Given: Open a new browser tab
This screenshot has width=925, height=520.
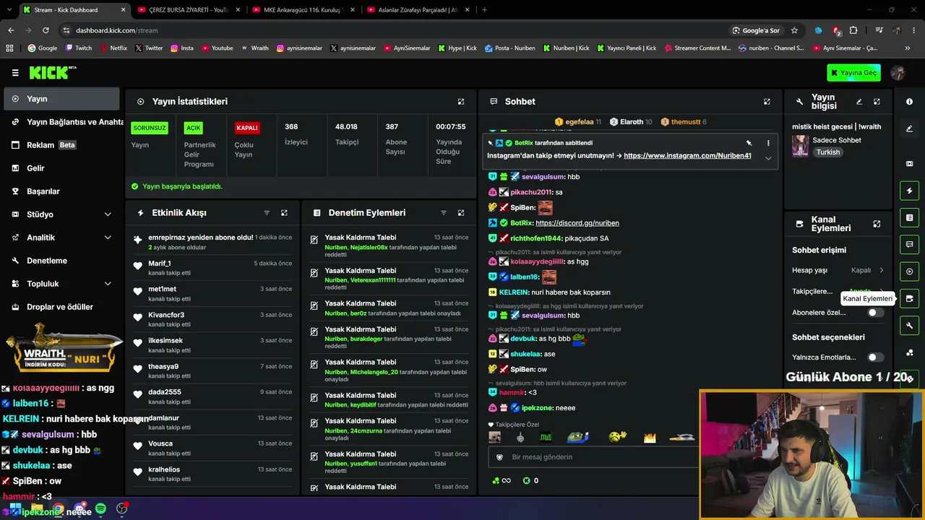Looking at the screenshot, I should click(484, 10).
